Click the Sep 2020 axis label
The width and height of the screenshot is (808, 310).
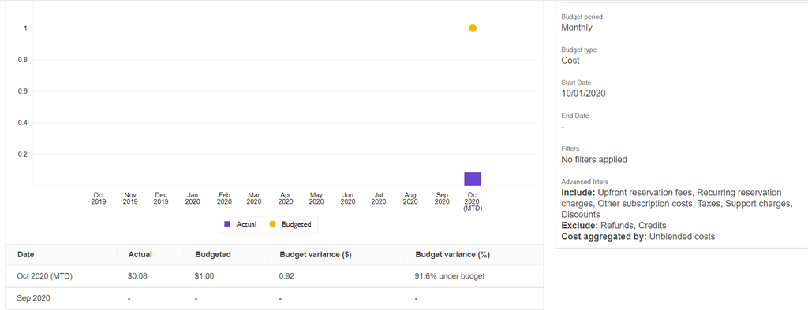[442, 198]
